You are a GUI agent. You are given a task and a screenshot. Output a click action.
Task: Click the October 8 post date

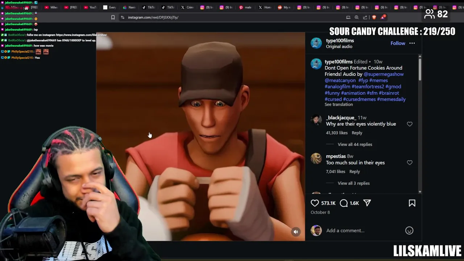pos(320,212)
